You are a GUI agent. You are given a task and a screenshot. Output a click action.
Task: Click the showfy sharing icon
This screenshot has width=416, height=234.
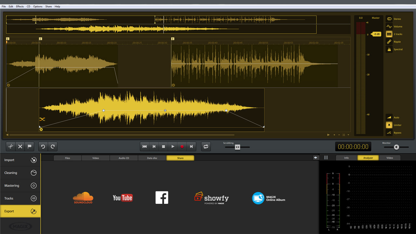[x=211, y=197]
